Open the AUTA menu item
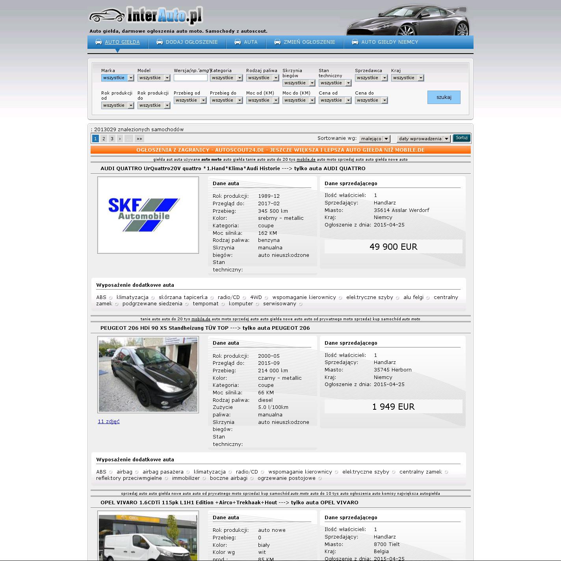 (251, 42)
